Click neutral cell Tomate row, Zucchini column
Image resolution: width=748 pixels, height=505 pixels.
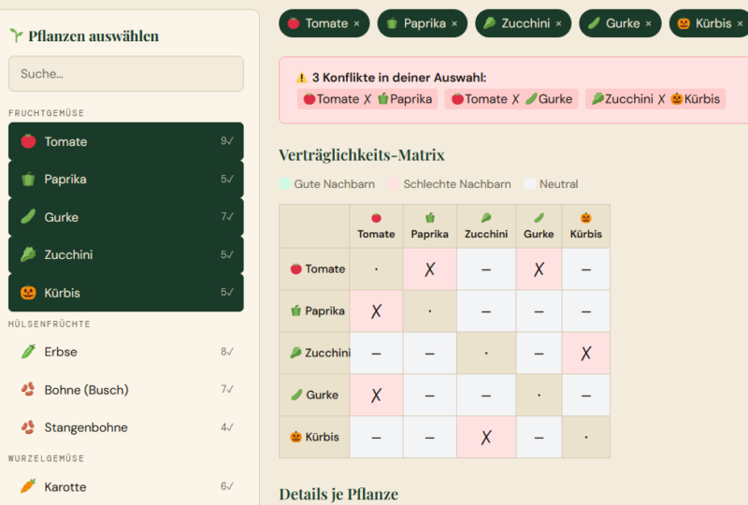click(486, 269)
